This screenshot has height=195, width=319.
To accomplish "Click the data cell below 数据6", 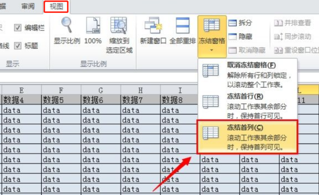I will point(101,110).
